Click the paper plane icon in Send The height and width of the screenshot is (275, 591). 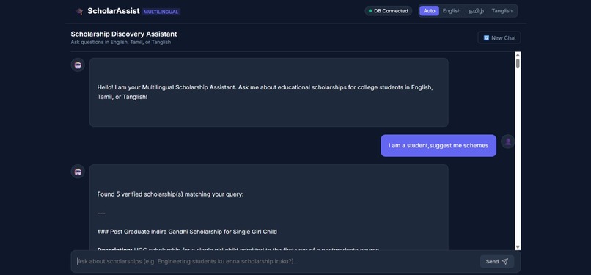pos(505,262)
